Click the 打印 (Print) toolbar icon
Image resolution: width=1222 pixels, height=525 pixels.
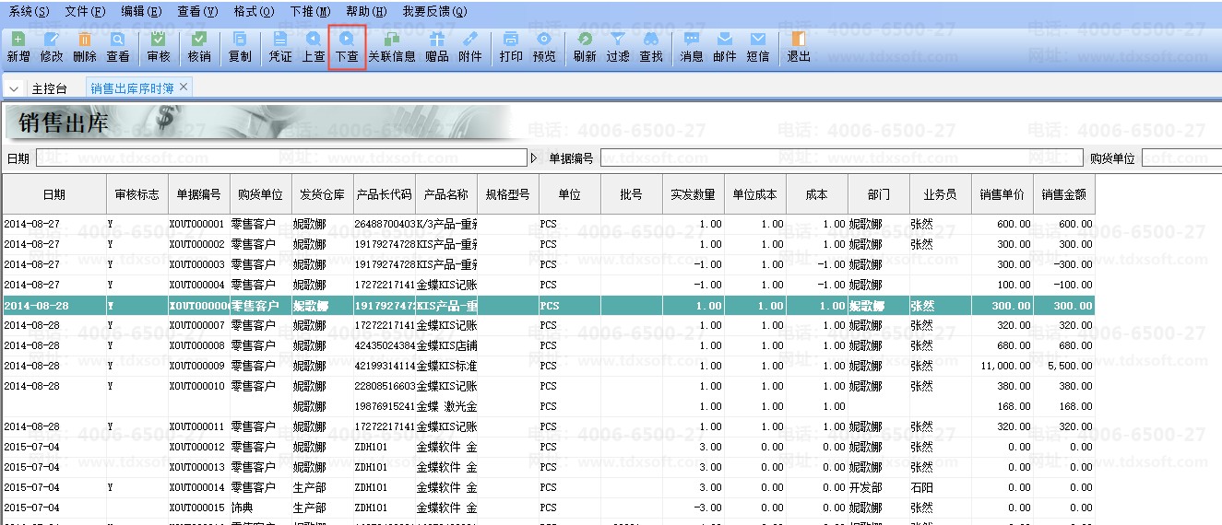point(511,47)
